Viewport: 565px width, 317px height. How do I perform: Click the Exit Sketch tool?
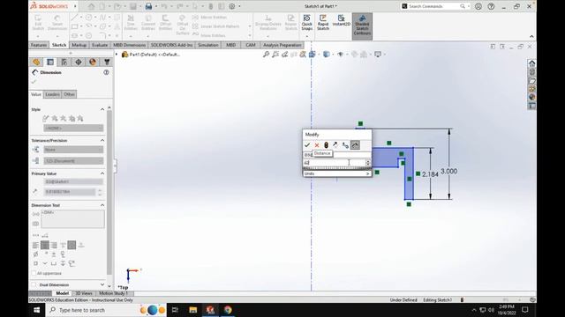[38, 23]
